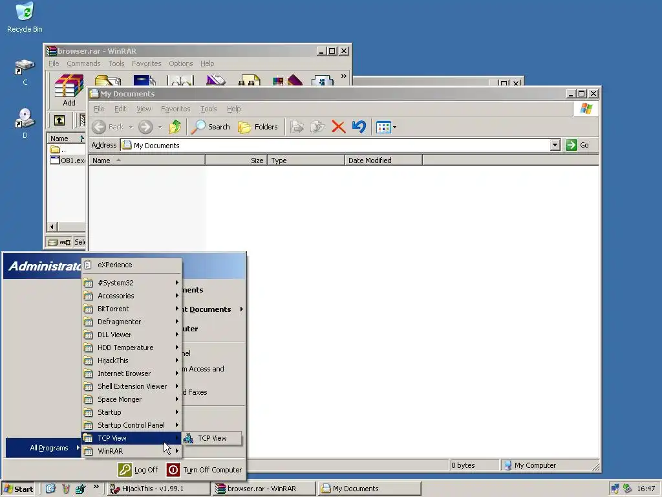Open HijackThis program folder
662x497 pixels.
tap(132, 360)
